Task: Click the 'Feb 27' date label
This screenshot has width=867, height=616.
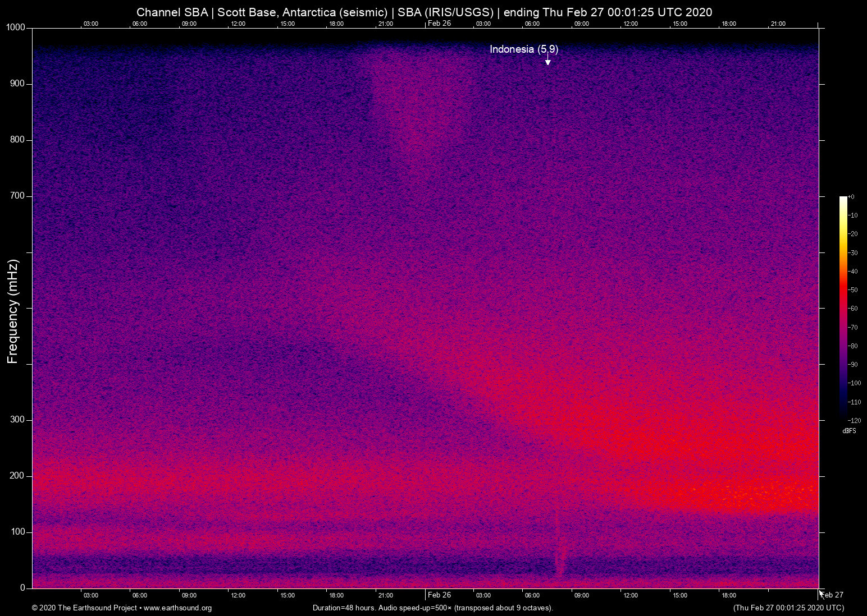Action: [833, 595]
